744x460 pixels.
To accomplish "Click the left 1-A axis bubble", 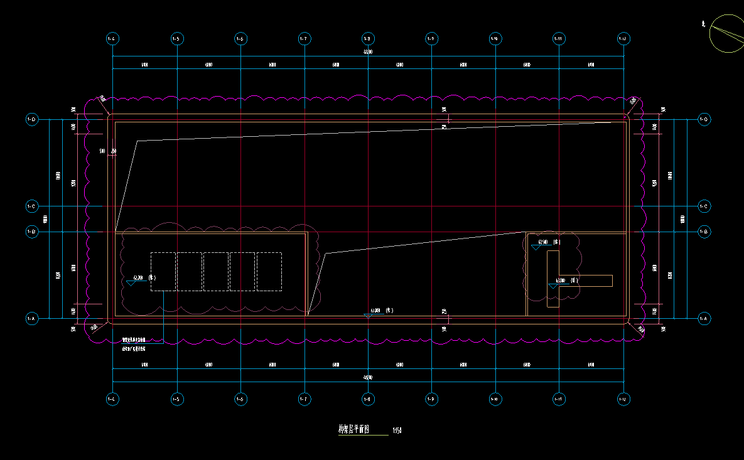I will 31,319.
